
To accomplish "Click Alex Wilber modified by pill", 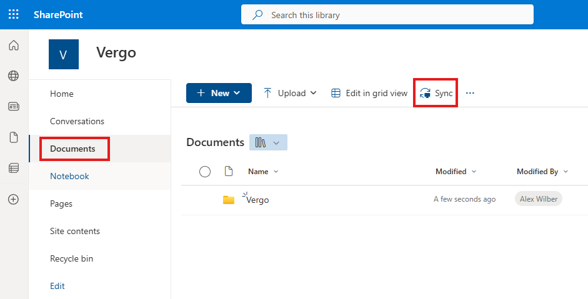I will click(539, 199).
